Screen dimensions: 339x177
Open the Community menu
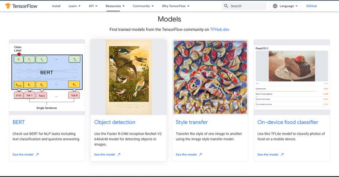[143, 6]
